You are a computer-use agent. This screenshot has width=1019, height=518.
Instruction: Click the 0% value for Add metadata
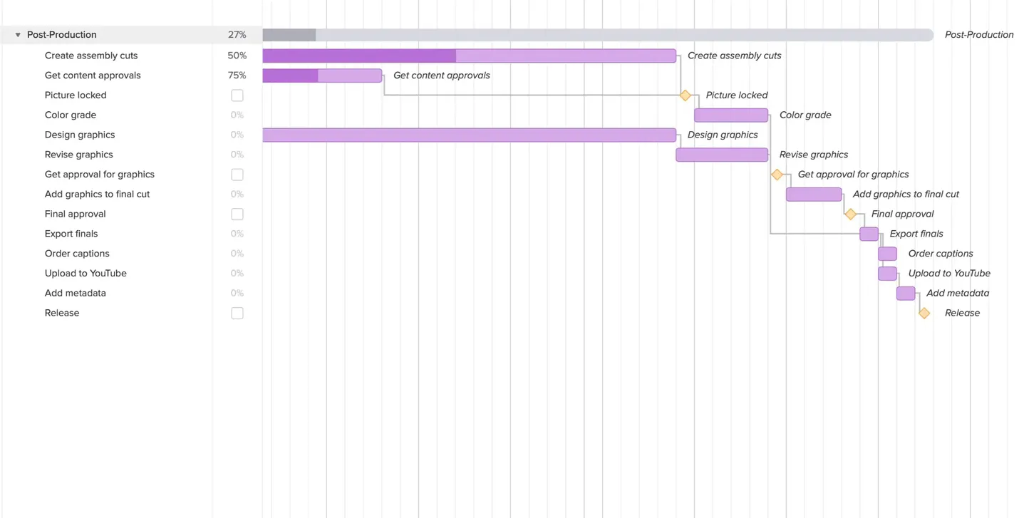click(237, 294)
